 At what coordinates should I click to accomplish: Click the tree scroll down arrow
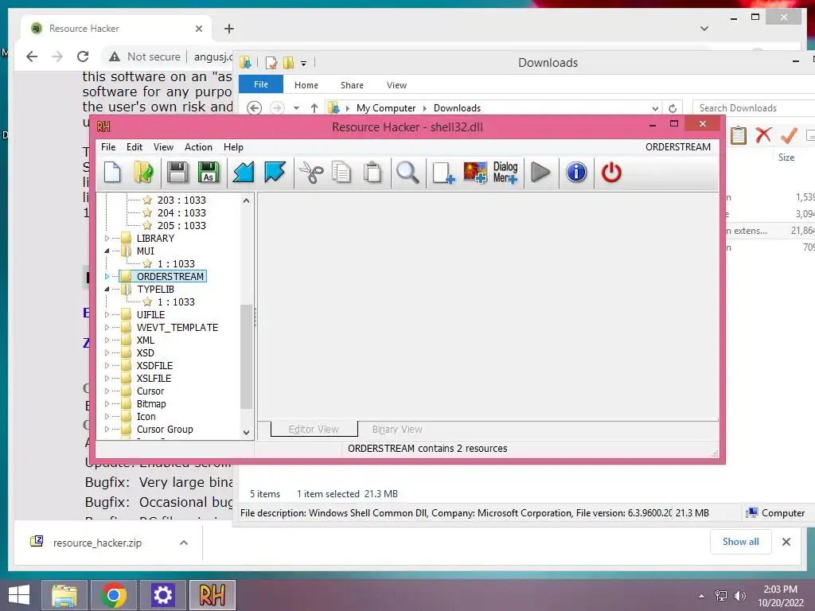(x=247, y=432)
